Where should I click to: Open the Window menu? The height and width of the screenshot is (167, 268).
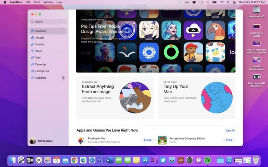pyautogui.click(x=48, y=2)
